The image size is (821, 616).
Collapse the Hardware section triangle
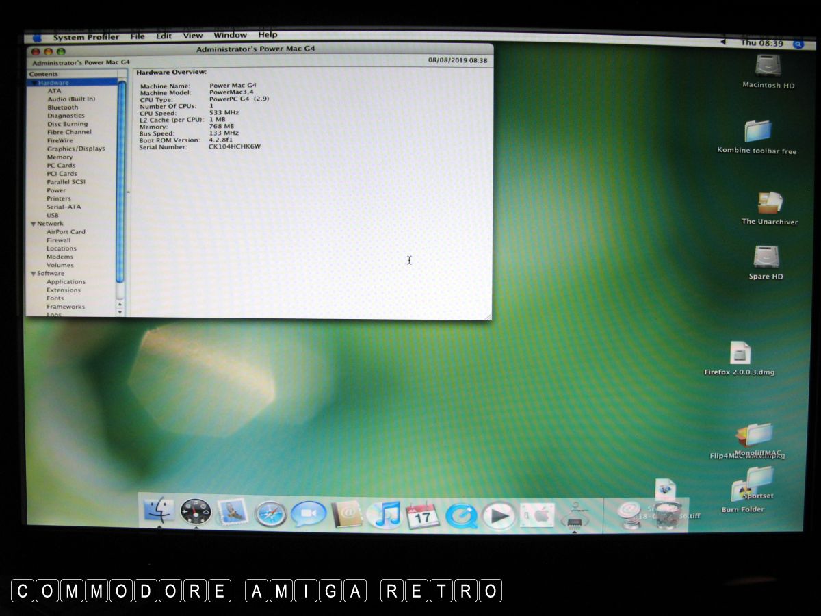pyautogui.click(x=32, y=83)
